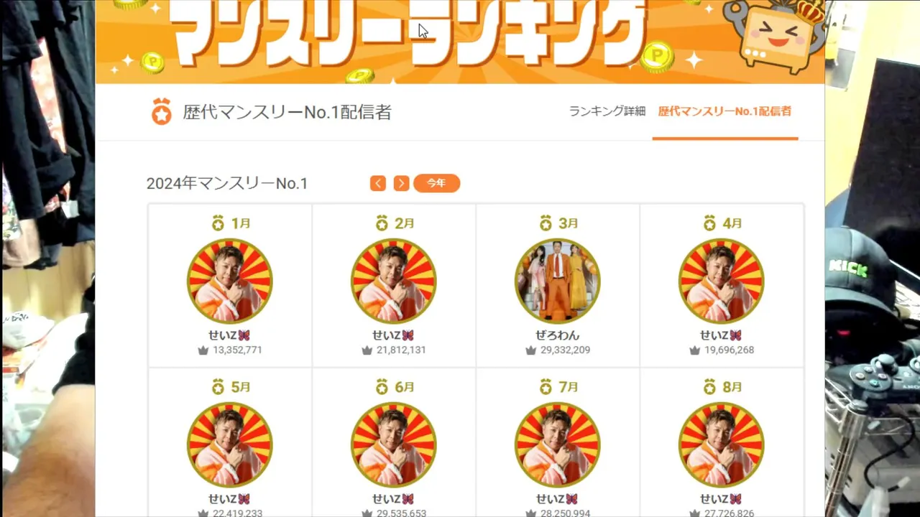
Task: Select the 歴代マンスリーNo.1配信者 tab
Action: click(724, 111)
